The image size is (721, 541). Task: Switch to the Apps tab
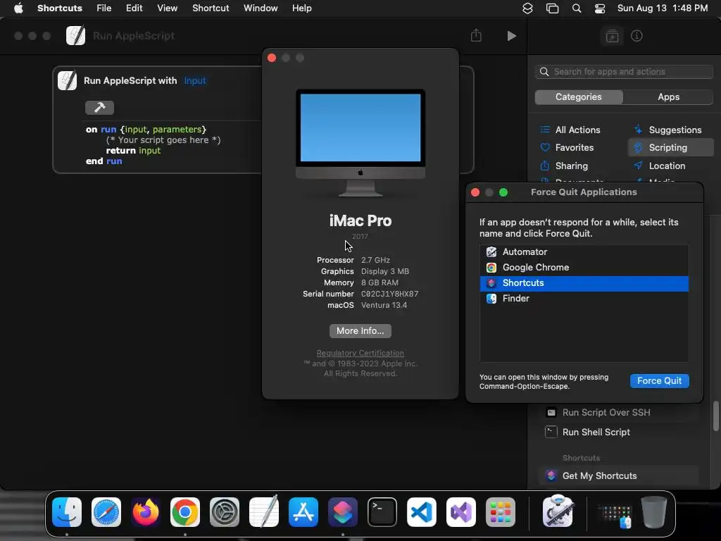point(669,97)
